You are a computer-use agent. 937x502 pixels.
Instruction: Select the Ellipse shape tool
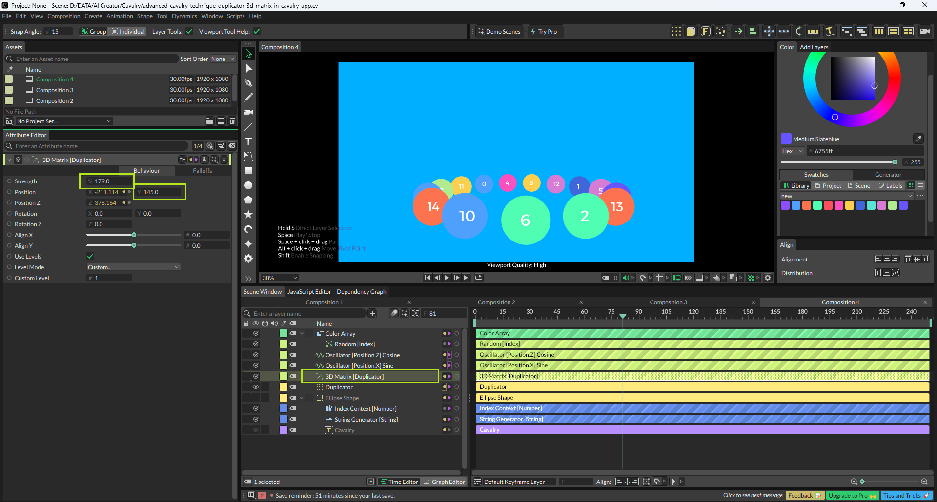click(x=248, y=185)
